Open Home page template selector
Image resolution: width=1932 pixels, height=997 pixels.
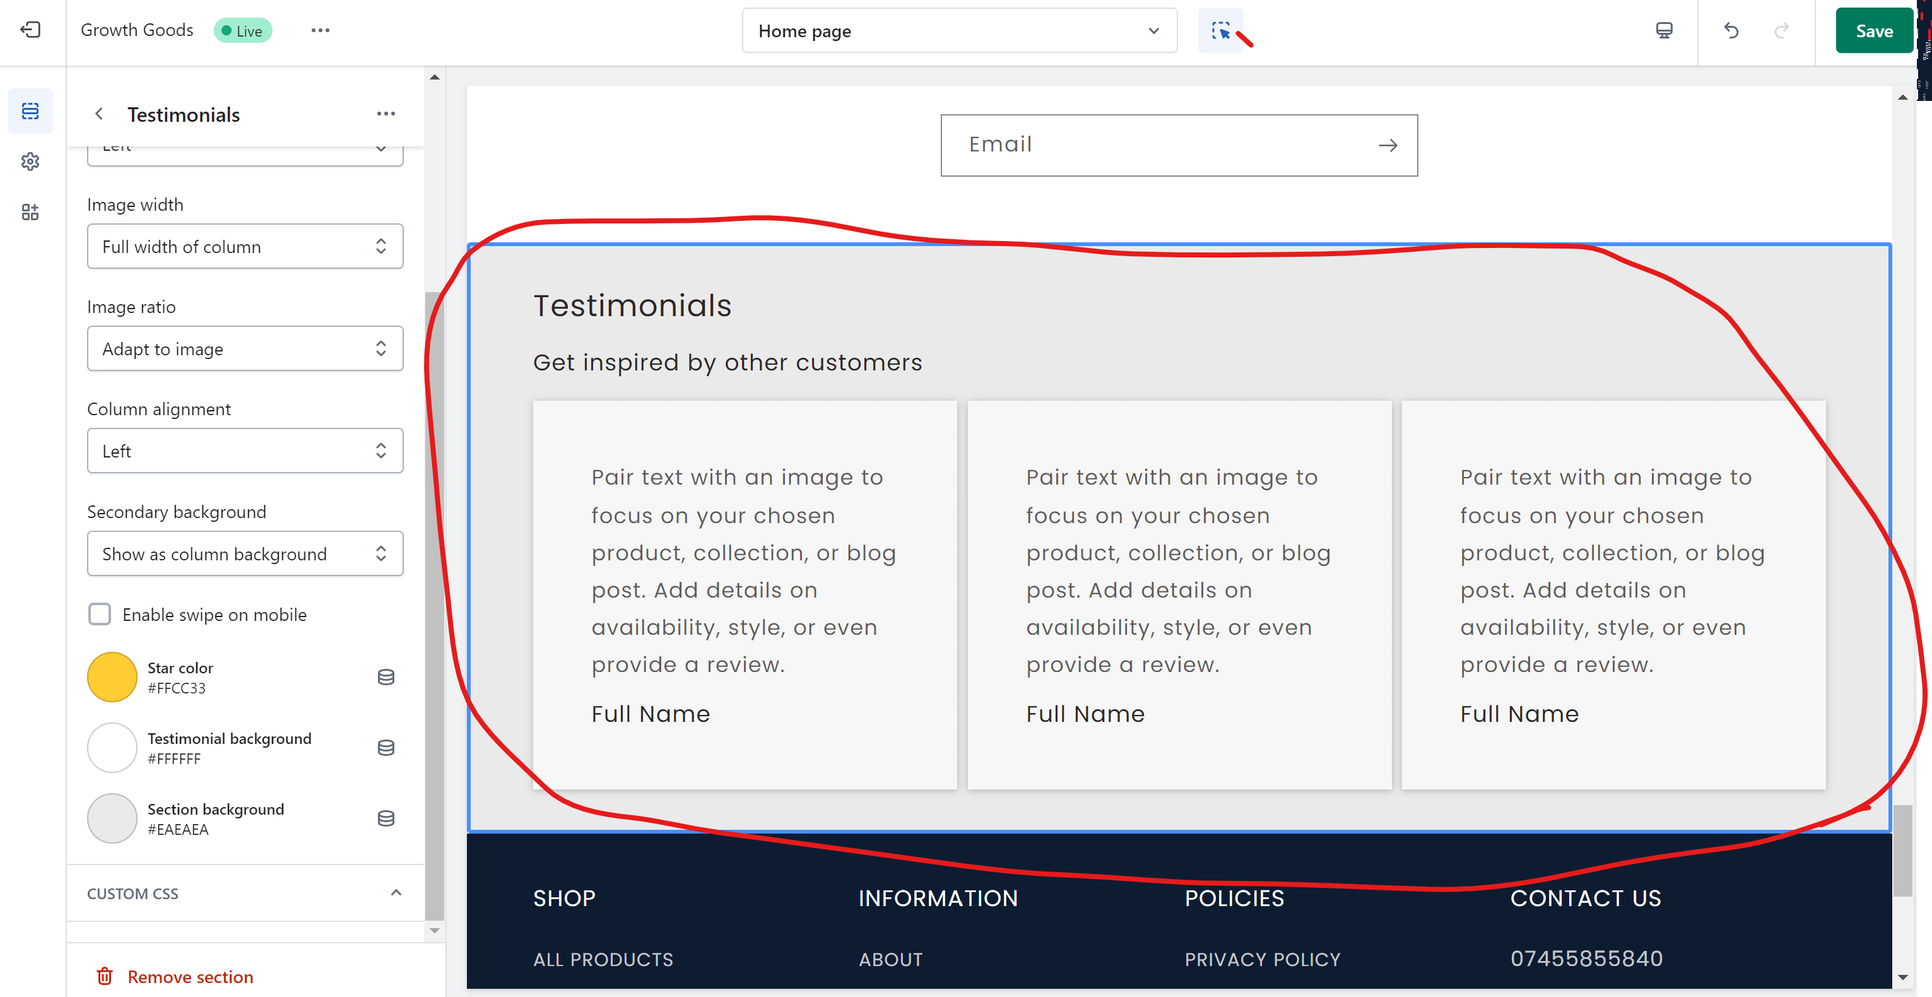(x=958, y=31)
